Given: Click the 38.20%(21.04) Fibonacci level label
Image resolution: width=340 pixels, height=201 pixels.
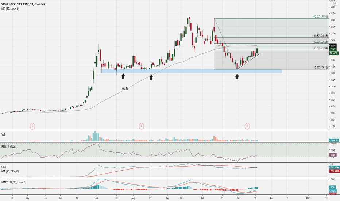Looking at the screenshot, I should pos(321,48).
